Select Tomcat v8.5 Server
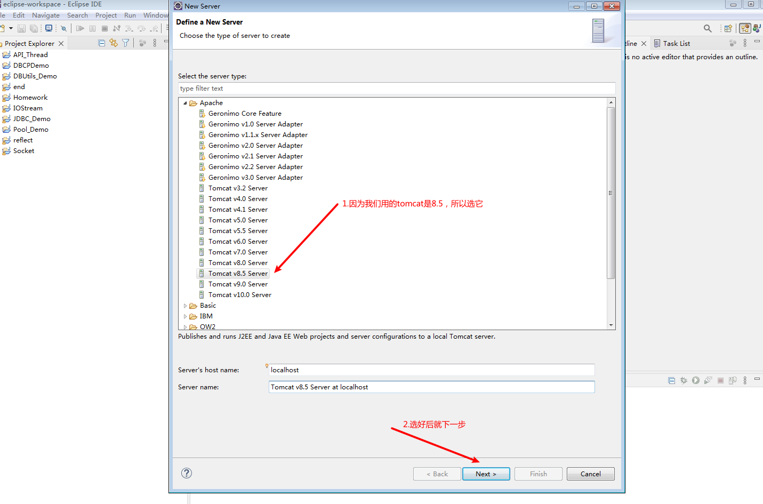763x504 pixels. coord(233,274)
